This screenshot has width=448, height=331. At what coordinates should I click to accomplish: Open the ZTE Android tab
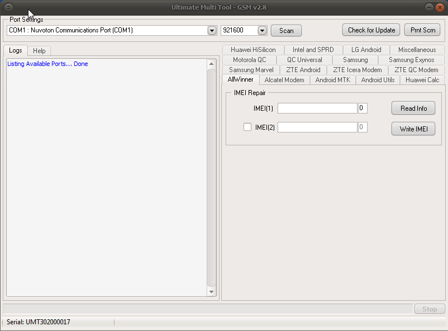pos(303,70)
